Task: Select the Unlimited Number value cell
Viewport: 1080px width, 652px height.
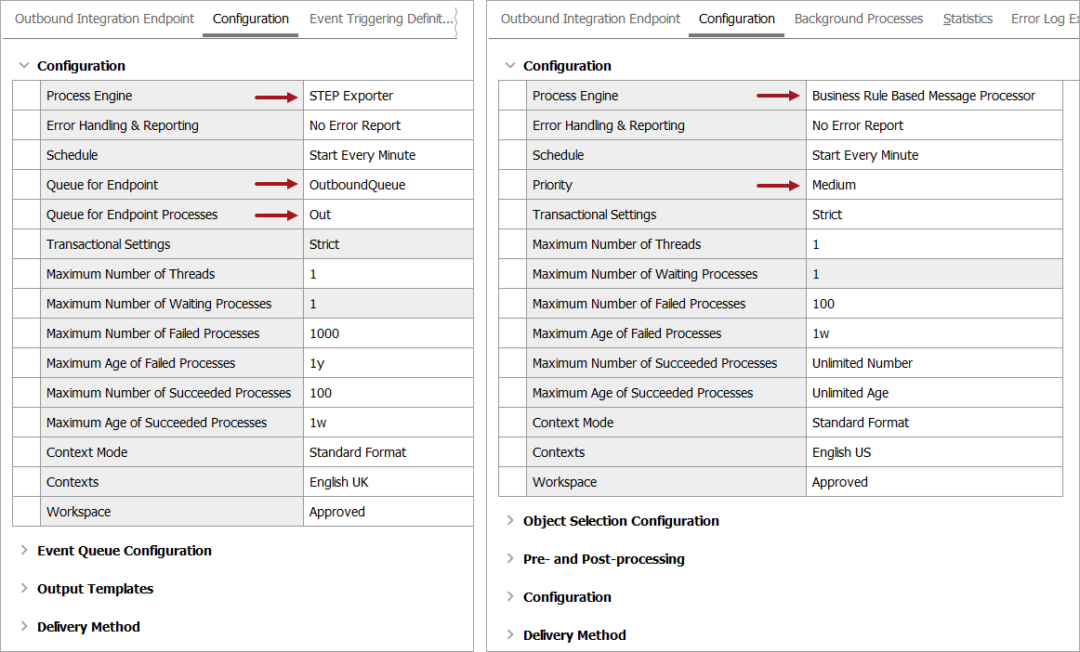Action: (862, 363)
